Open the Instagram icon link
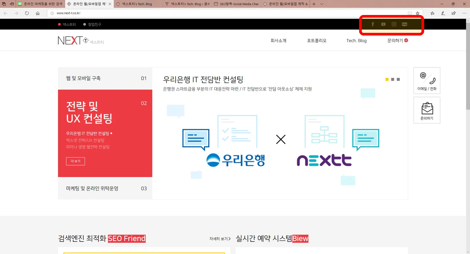This screenshot has height=254, width=470. [394, 24]
